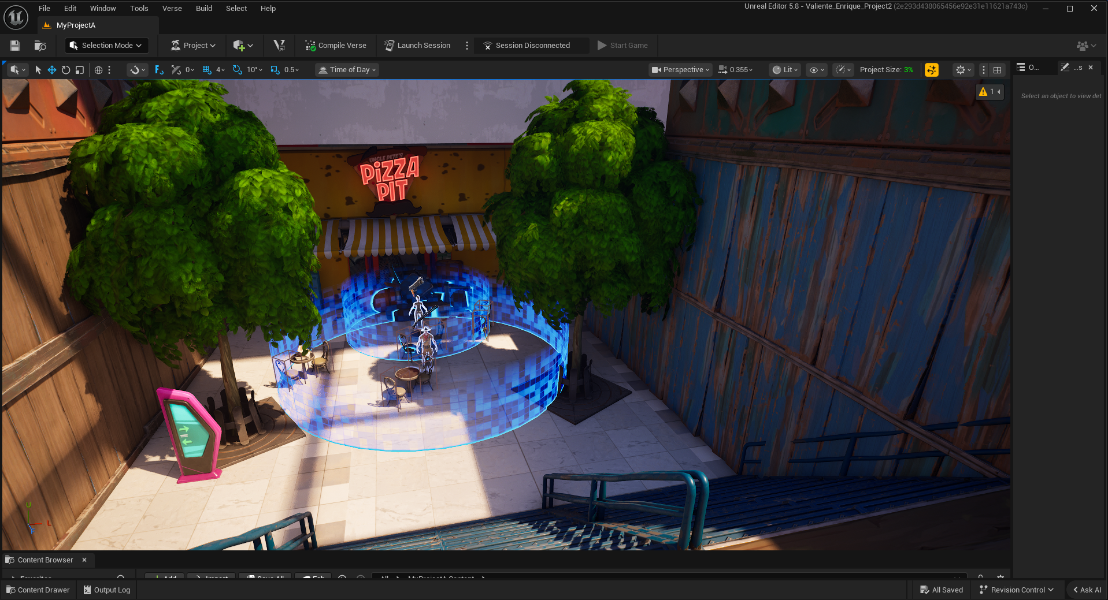Viewport: 1108px width, 600px height.
Task: Change surface snap offset value 0
Action: pos(190,70)
